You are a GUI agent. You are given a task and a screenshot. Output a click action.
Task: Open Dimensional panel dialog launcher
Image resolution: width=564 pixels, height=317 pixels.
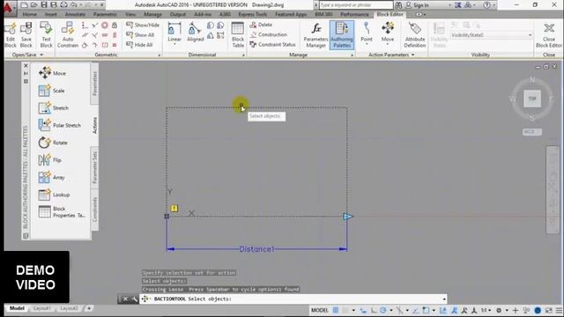tap(243, 55)
